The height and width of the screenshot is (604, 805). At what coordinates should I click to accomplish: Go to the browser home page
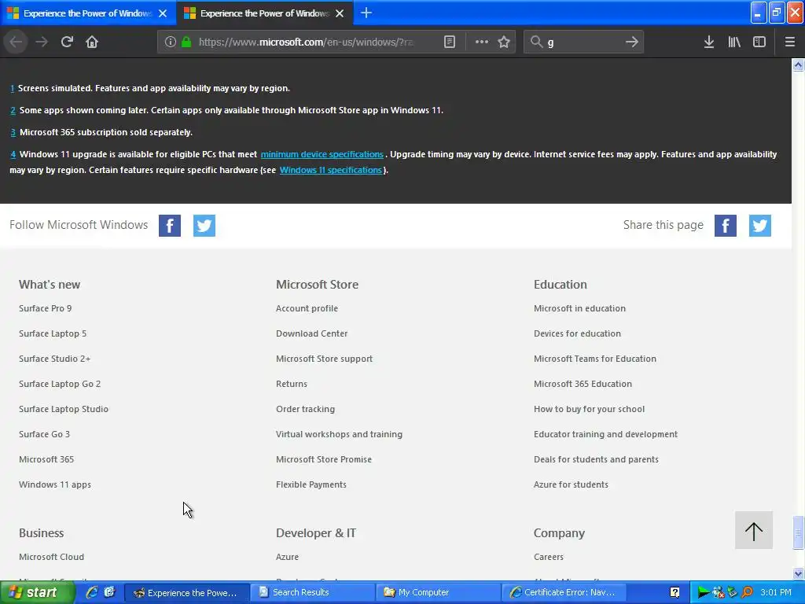[92, 42]
